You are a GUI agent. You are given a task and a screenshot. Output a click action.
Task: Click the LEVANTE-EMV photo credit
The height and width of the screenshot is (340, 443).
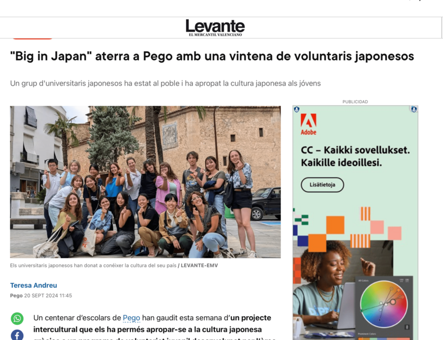[199, 265]
